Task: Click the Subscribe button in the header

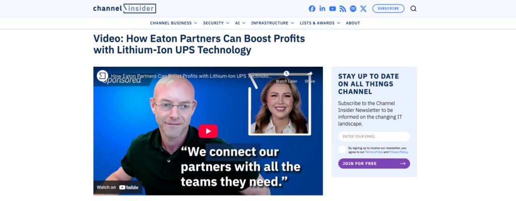Action: point(389,9)
